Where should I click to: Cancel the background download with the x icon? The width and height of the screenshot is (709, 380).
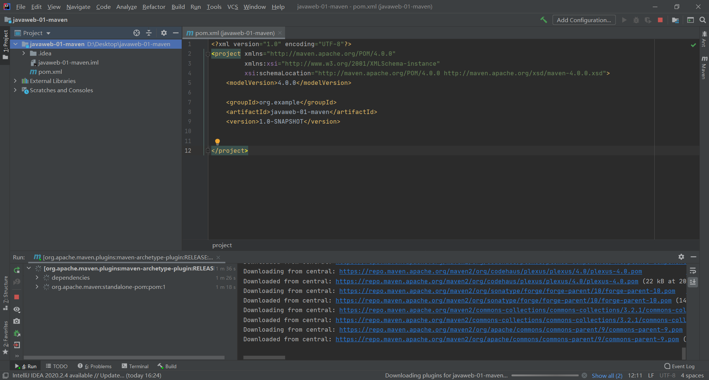click(584, 376)
